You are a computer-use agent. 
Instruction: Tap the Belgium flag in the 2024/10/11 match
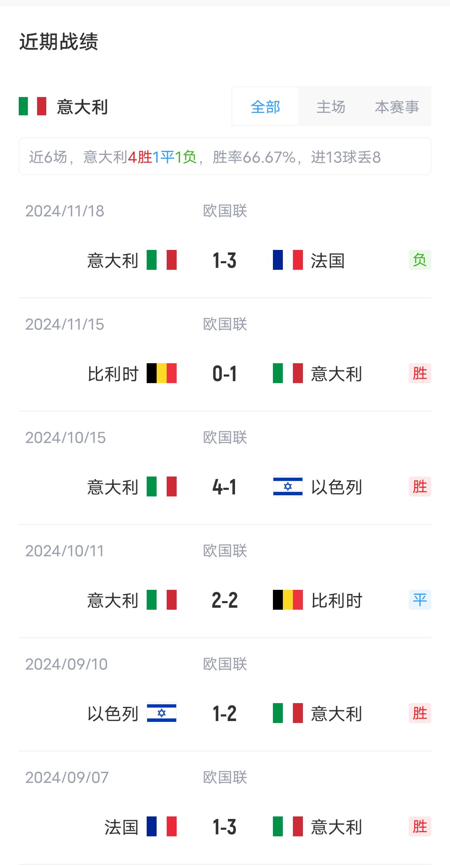point(287,600)
